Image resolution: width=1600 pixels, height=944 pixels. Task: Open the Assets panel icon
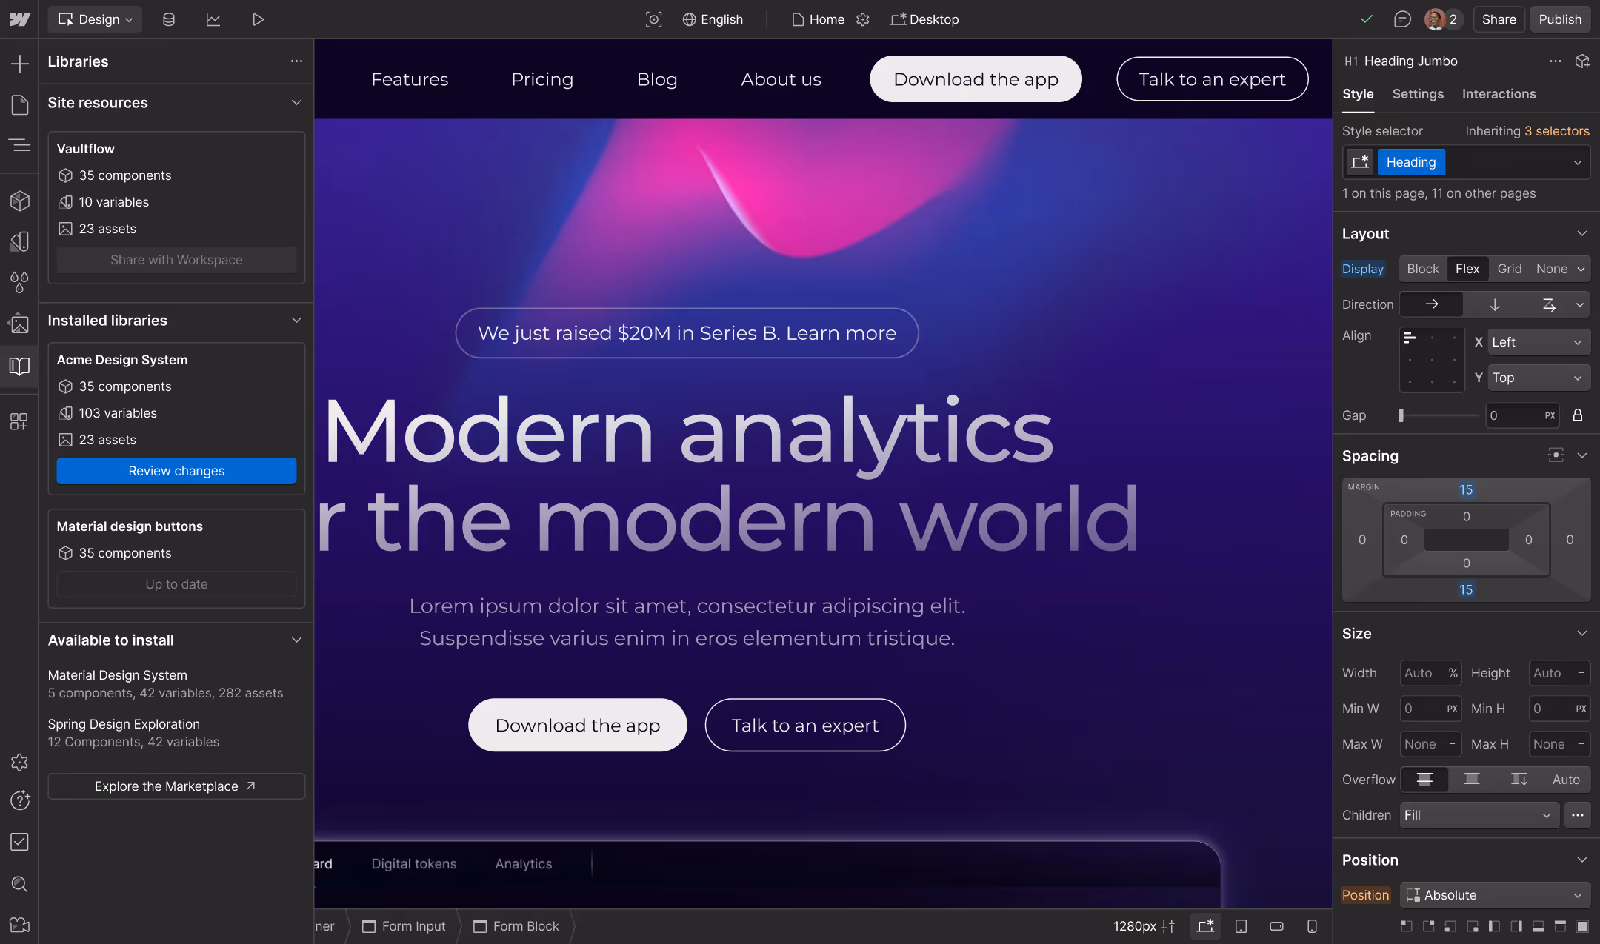point(20,324)
